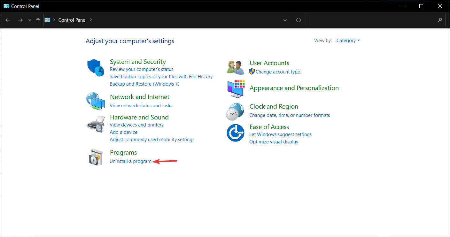Image resolution: width=450 pixels, height=237 pixels.
Task: Open Hardware and Sound category
Action: [139, 117]
